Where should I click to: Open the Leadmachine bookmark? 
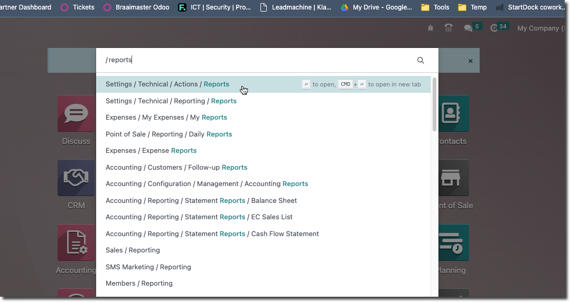(295, 7)
